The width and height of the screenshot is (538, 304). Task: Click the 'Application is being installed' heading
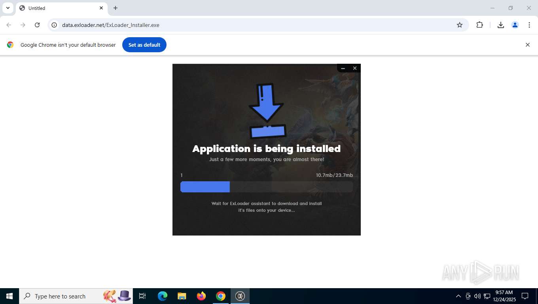(267, 148)
